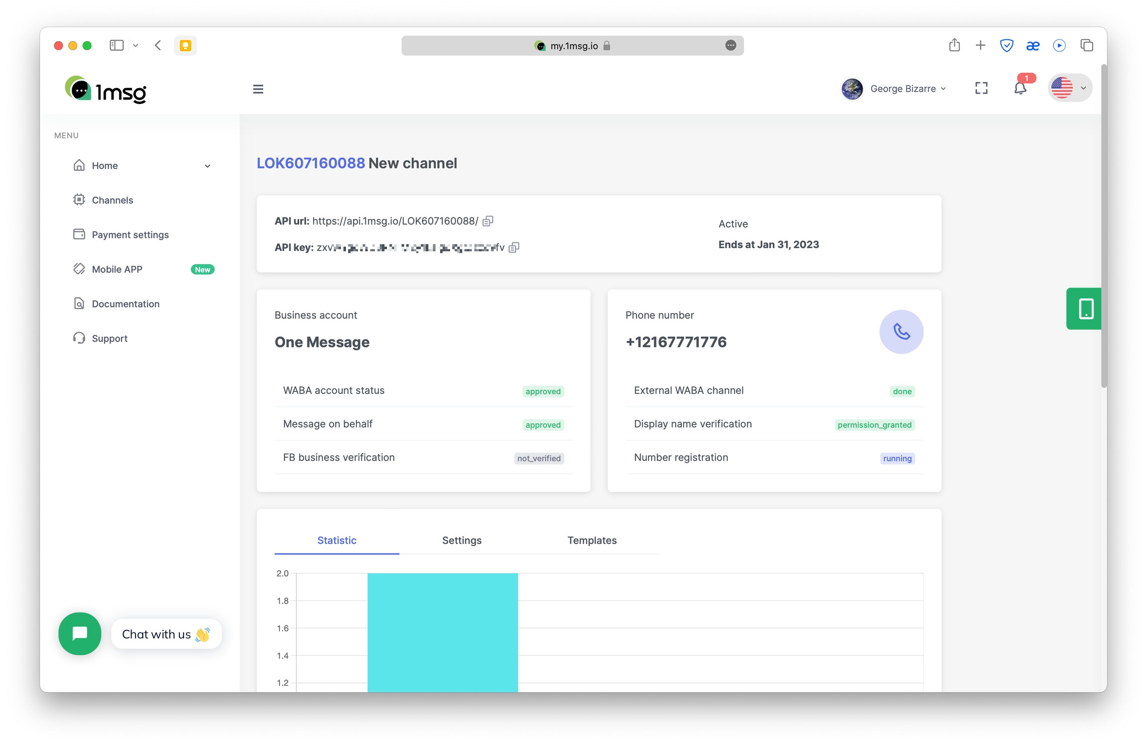
Task: Click the LOK607160088 channel link
Action: [x=311, y=163]
